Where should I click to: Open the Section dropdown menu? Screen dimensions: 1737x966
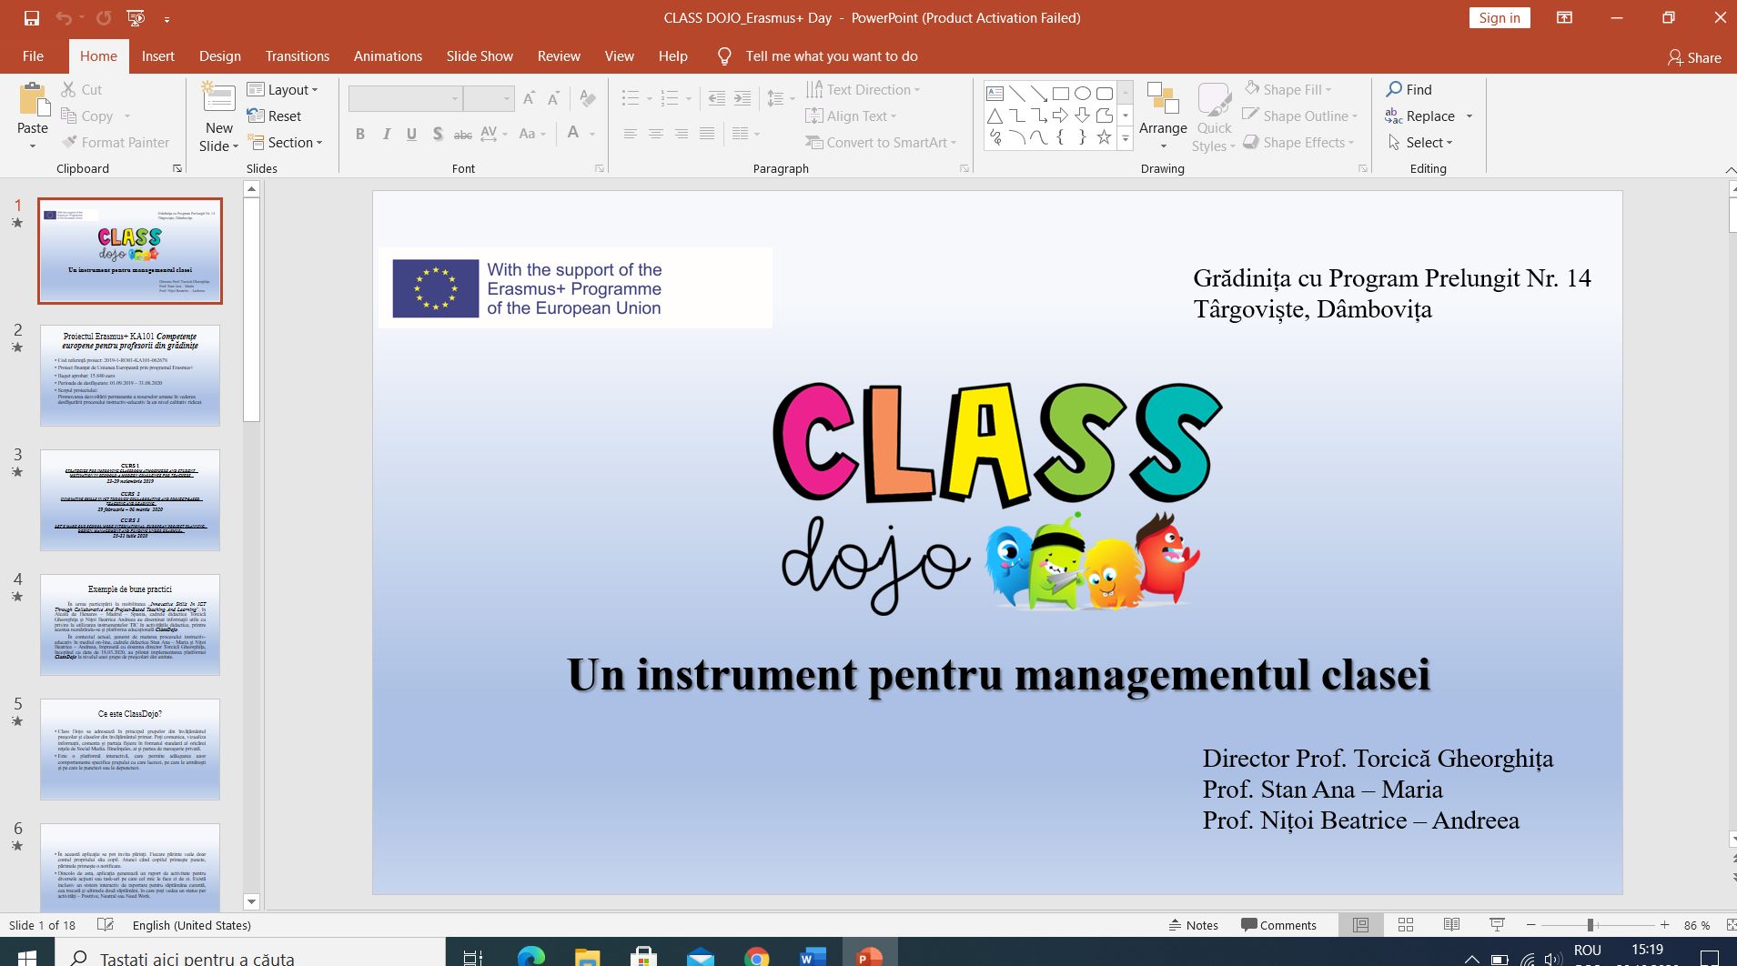[285, 143]
